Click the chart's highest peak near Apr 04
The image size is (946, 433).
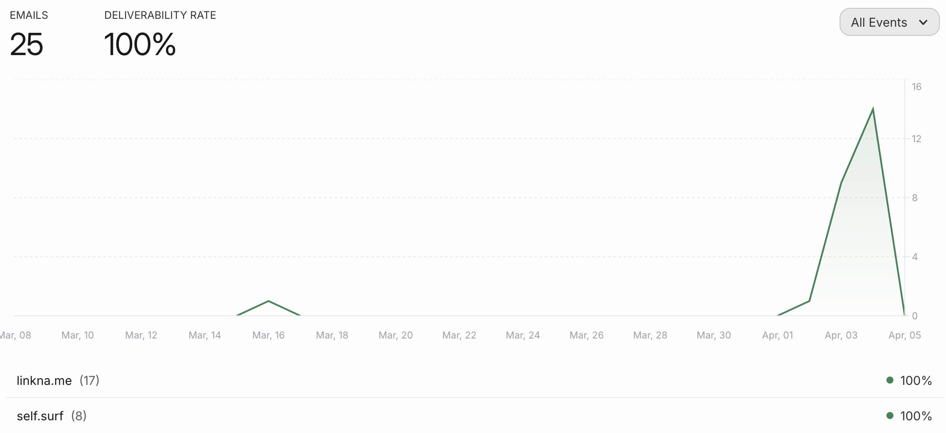tap(873, 108)
